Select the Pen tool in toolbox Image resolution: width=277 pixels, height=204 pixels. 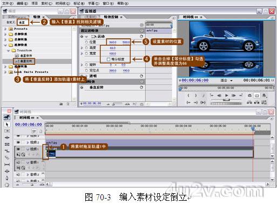pos(7,178)
